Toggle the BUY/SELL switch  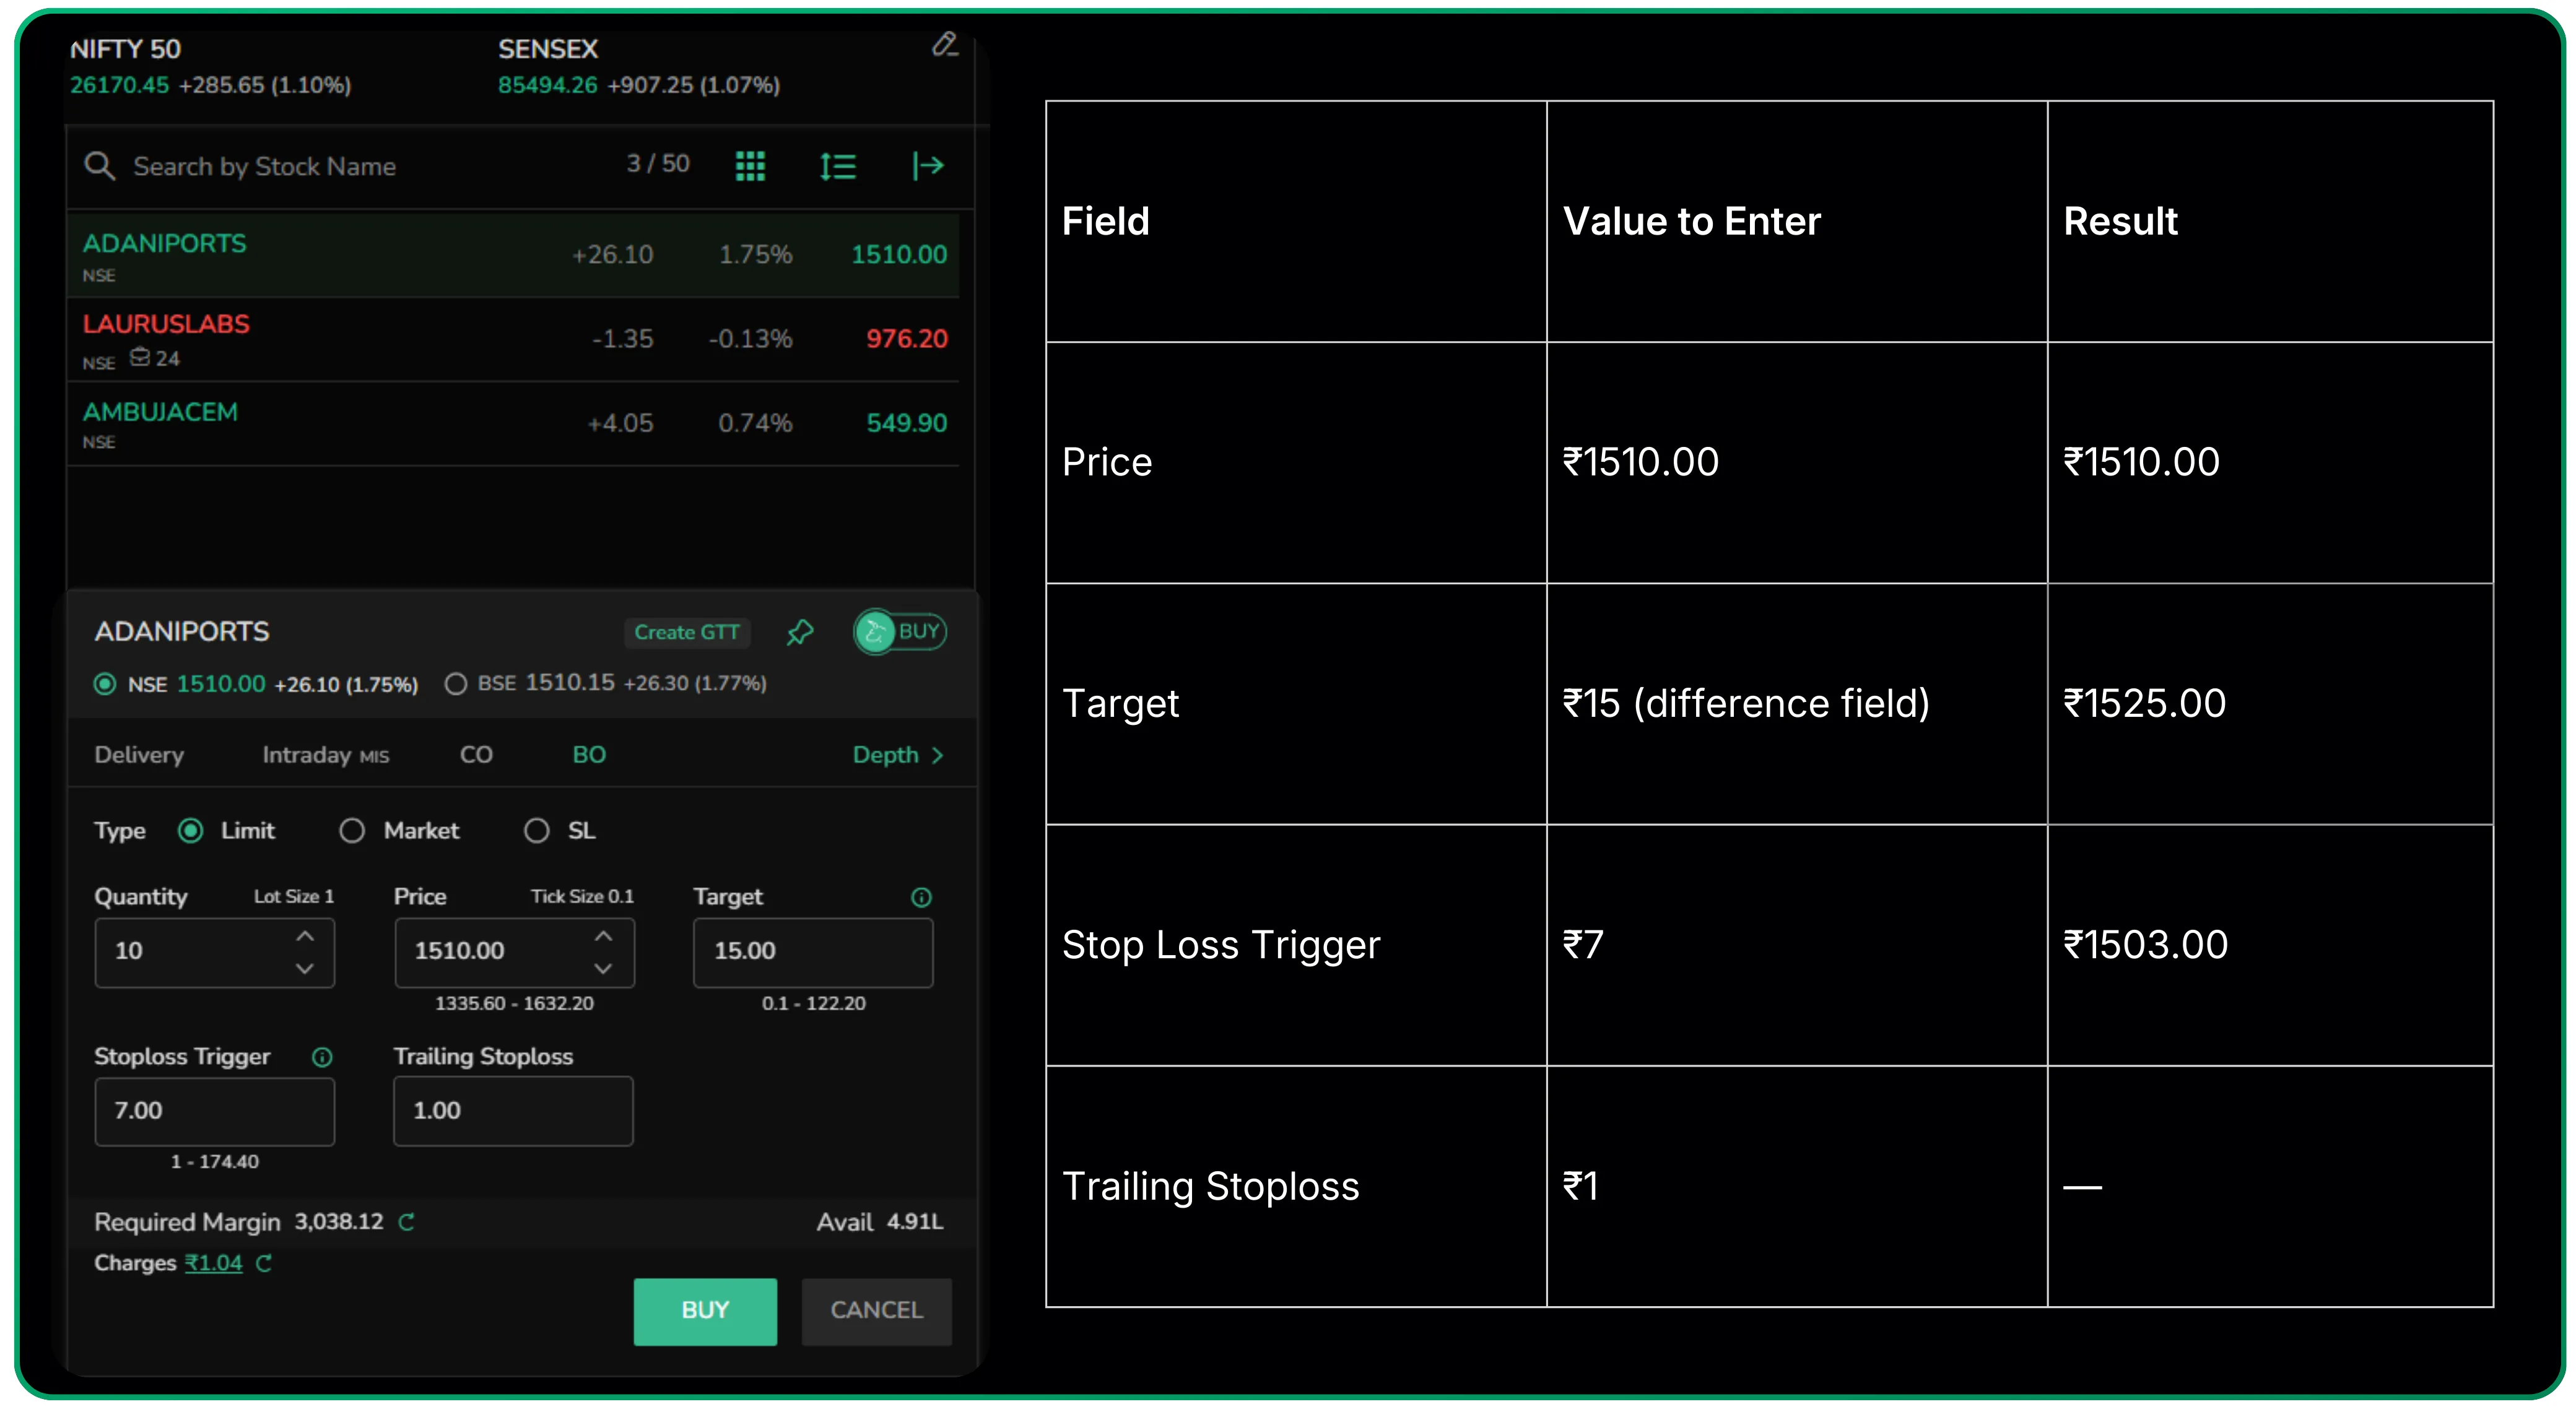(x=899, y=631)
